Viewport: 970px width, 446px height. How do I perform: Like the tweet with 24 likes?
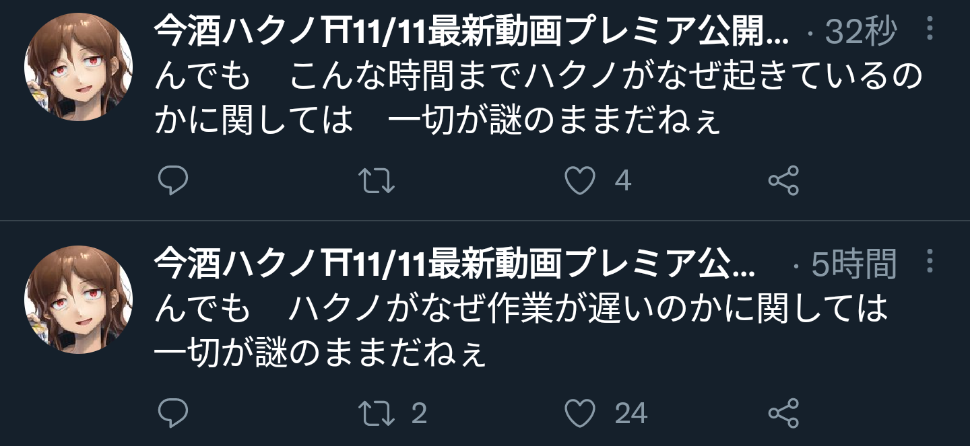580,413
